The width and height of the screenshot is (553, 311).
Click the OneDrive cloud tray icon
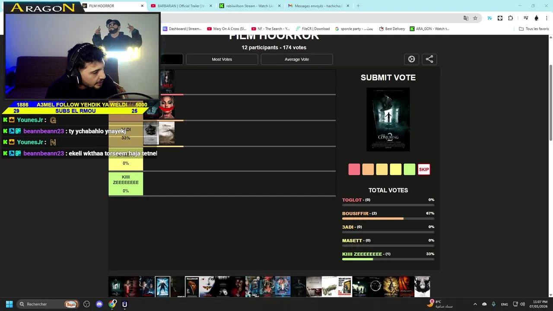[x=484, y=304]
